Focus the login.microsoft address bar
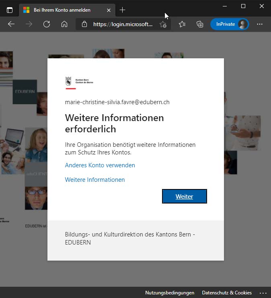271x298 pixels. pyautogui.click(x=123, y=24)
